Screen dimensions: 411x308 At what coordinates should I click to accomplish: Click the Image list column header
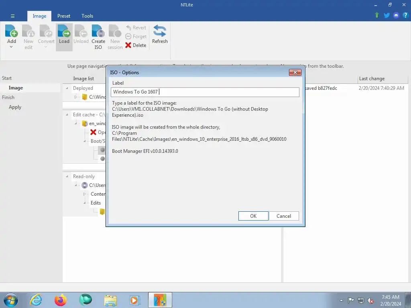(x=83, y=79)
